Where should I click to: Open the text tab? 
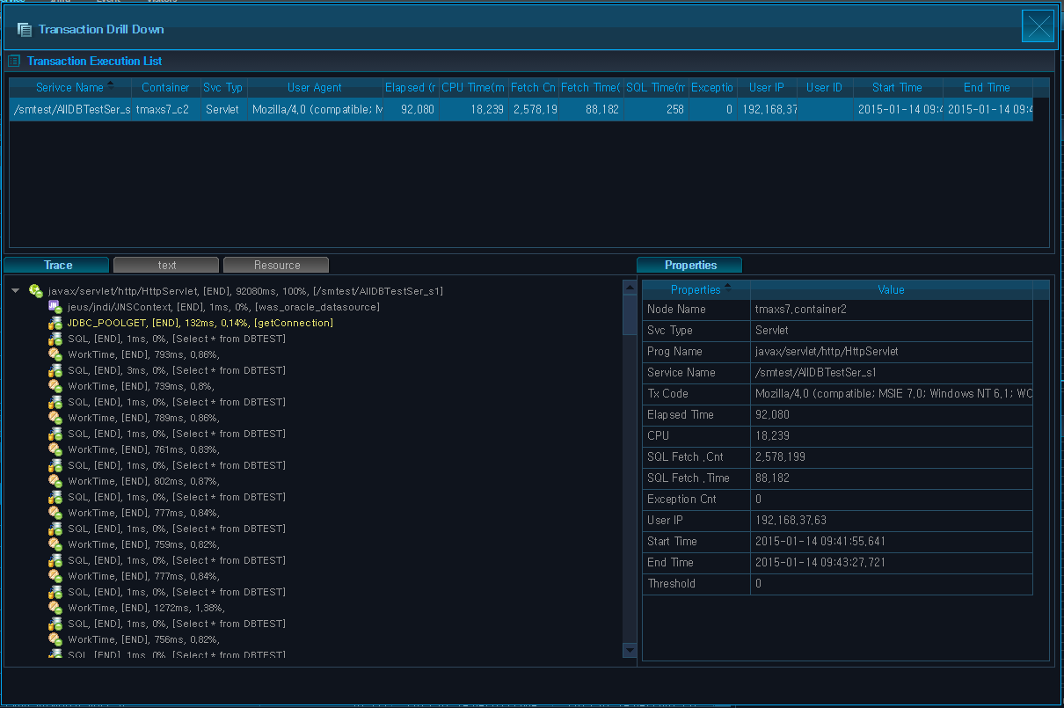coord(167,265)
